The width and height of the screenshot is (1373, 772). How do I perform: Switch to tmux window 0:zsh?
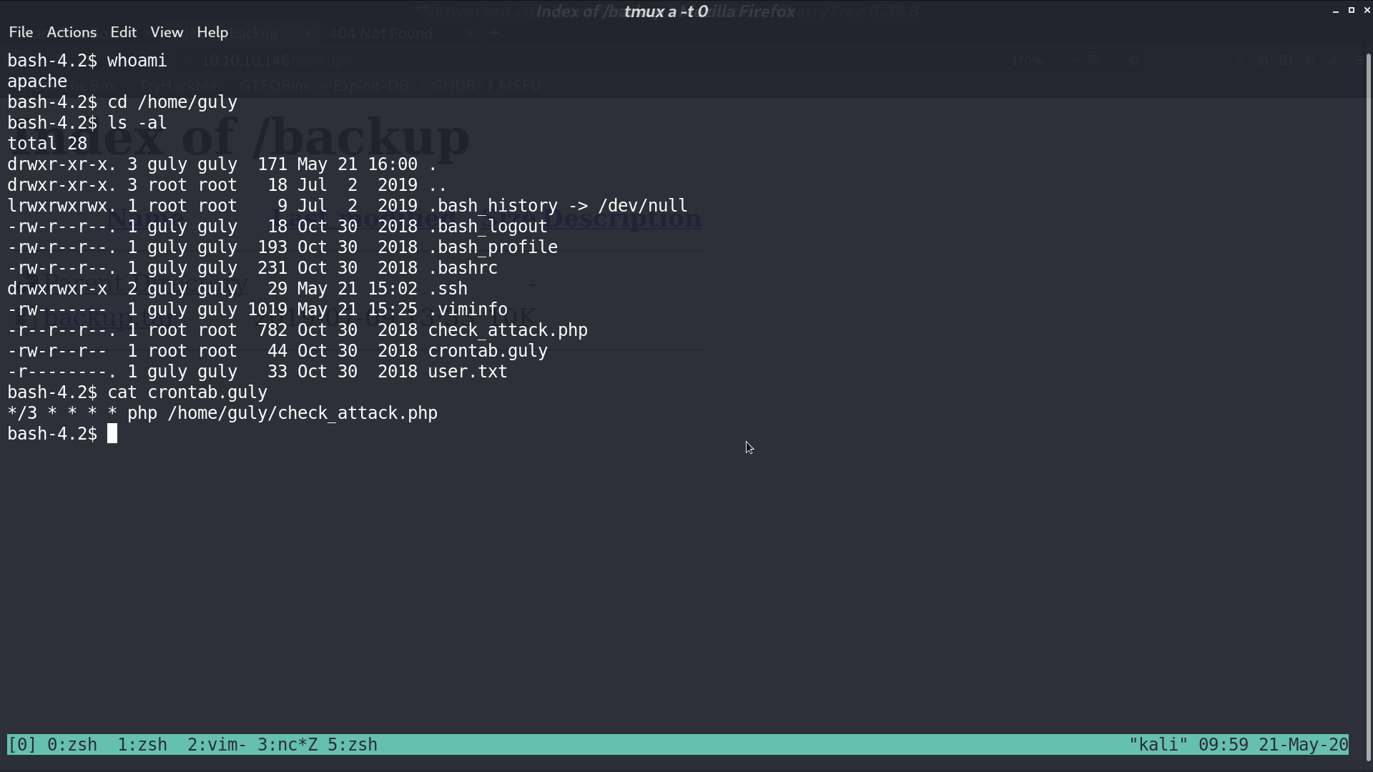point(72,745)
